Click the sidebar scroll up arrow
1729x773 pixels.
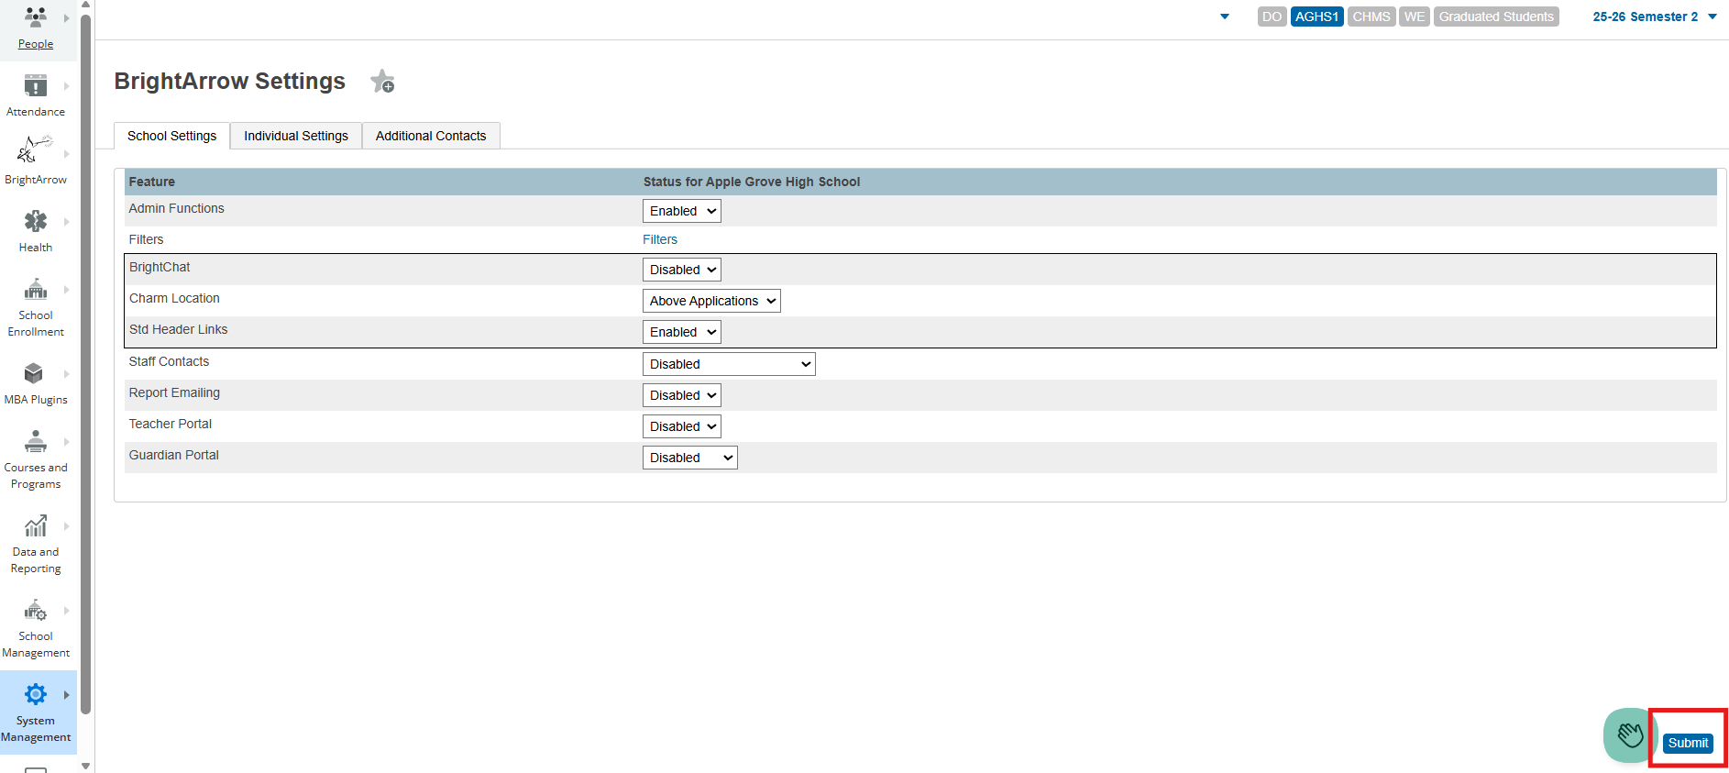tap(85, 6)
